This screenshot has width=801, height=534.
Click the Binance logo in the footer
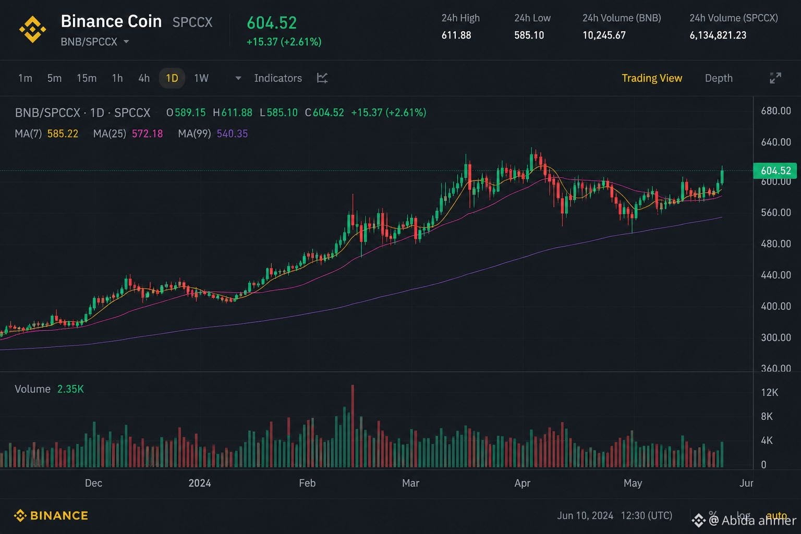51,516
